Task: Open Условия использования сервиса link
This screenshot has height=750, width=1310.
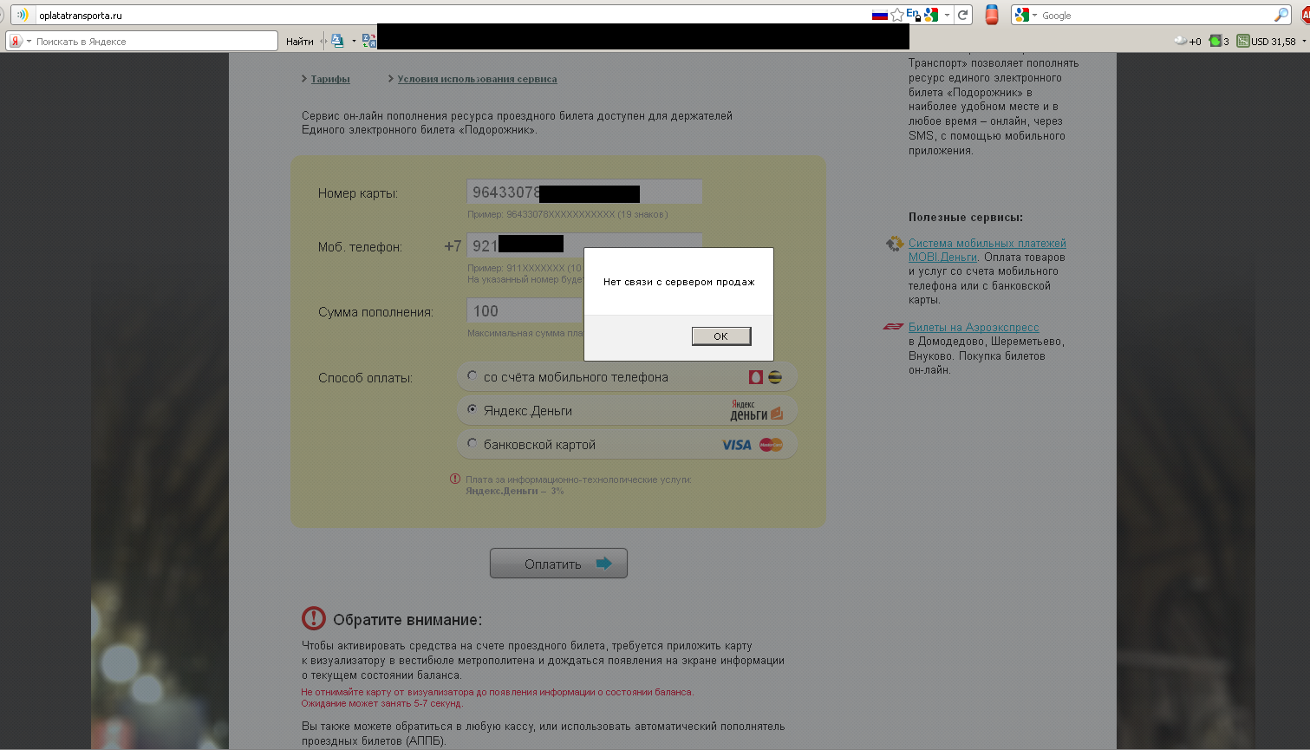Action: tap(477, 79)
